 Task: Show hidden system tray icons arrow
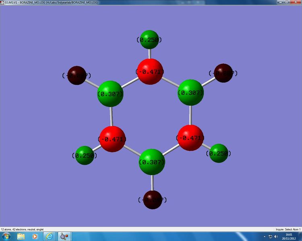[265, 237]
